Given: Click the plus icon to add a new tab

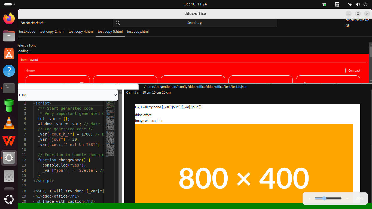Looking at the screenshot, I should (19, 39).
